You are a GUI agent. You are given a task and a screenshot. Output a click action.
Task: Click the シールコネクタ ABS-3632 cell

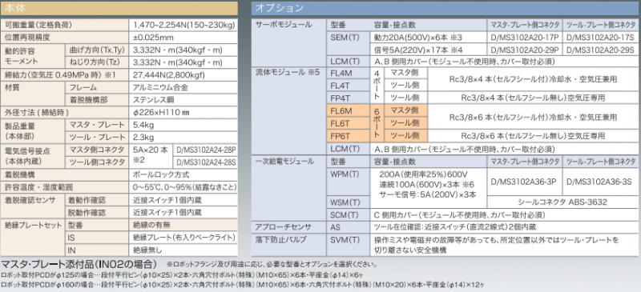point(563,202)
